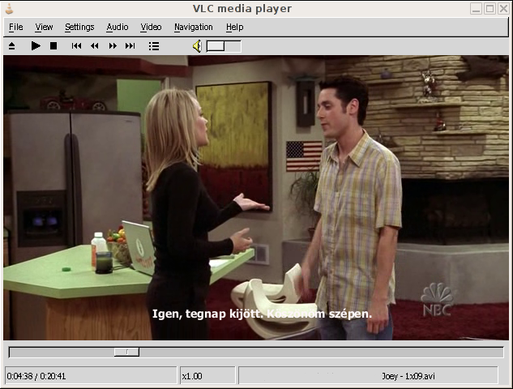Adjust the volume slider bar

pos(224,46)
